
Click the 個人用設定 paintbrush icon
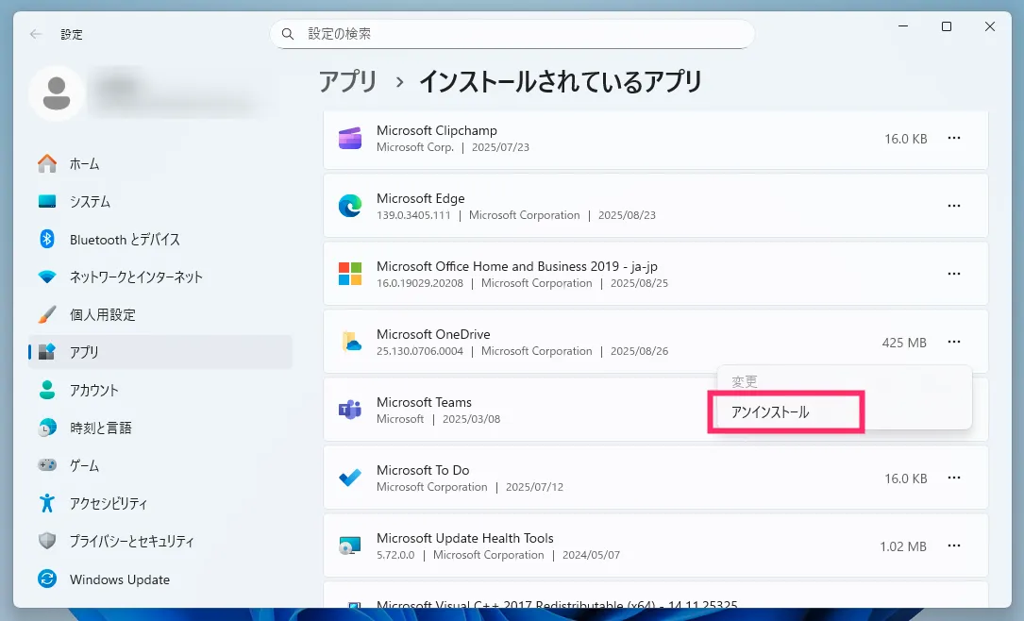coord(47,314)
